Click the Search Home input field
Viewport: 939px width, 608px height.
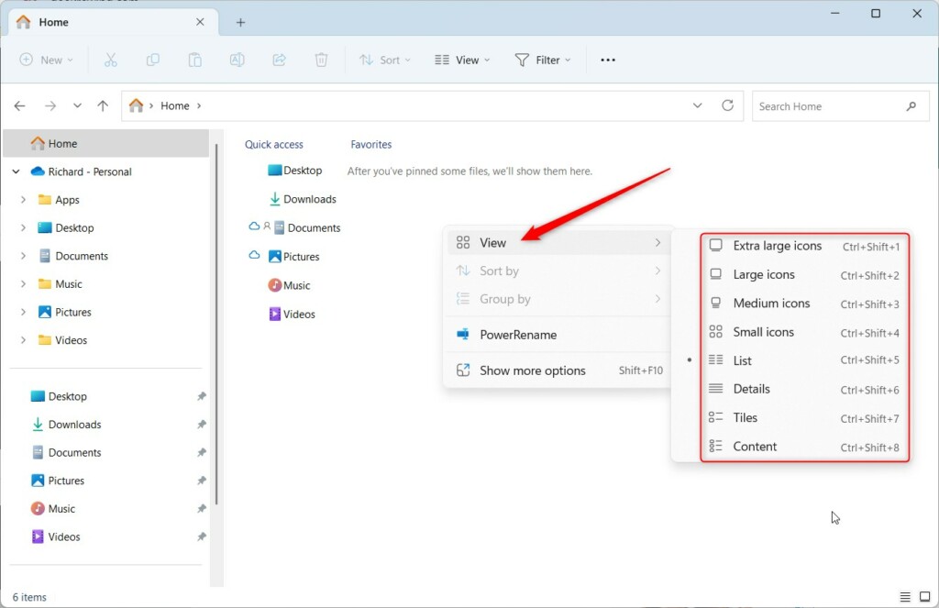(840, 106)
